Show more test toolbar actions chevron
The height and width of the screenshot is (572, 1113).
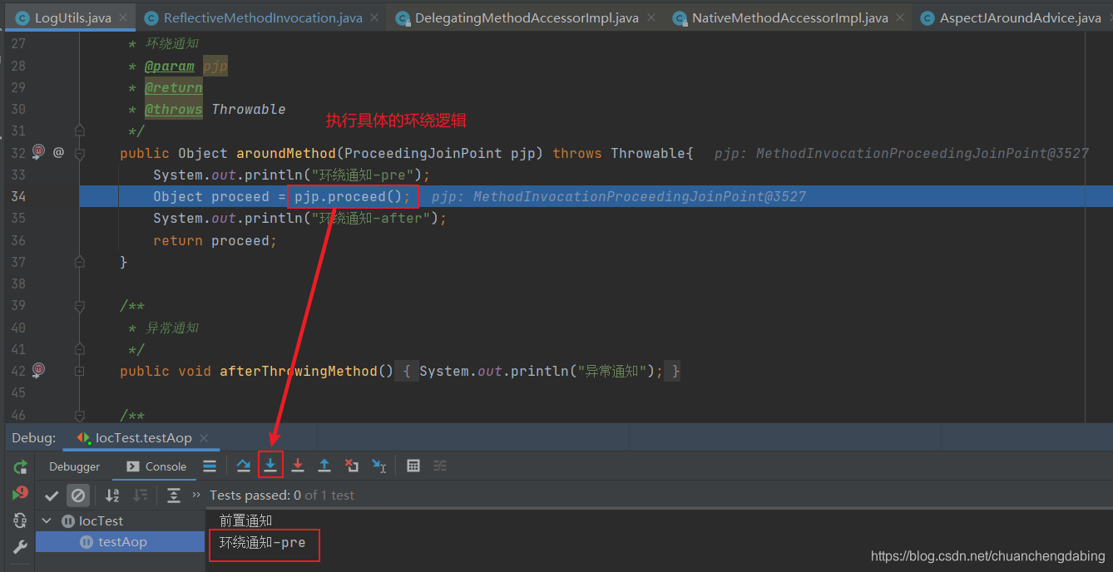(x=196, y=495)
